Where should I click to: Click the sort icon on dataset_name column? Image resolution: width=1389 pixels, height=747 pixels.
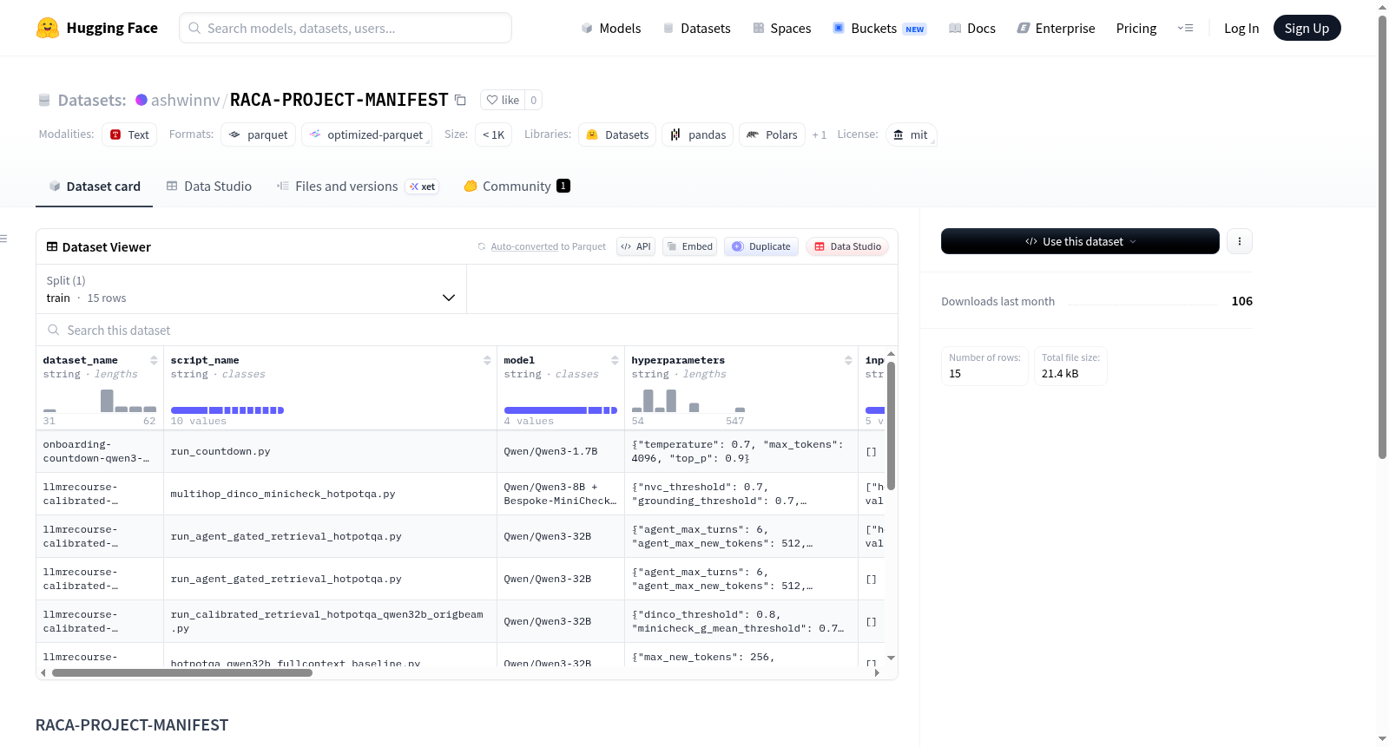point(154,360)
